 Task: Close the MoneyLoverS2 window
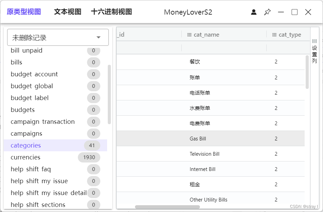(x=308, y=12)
